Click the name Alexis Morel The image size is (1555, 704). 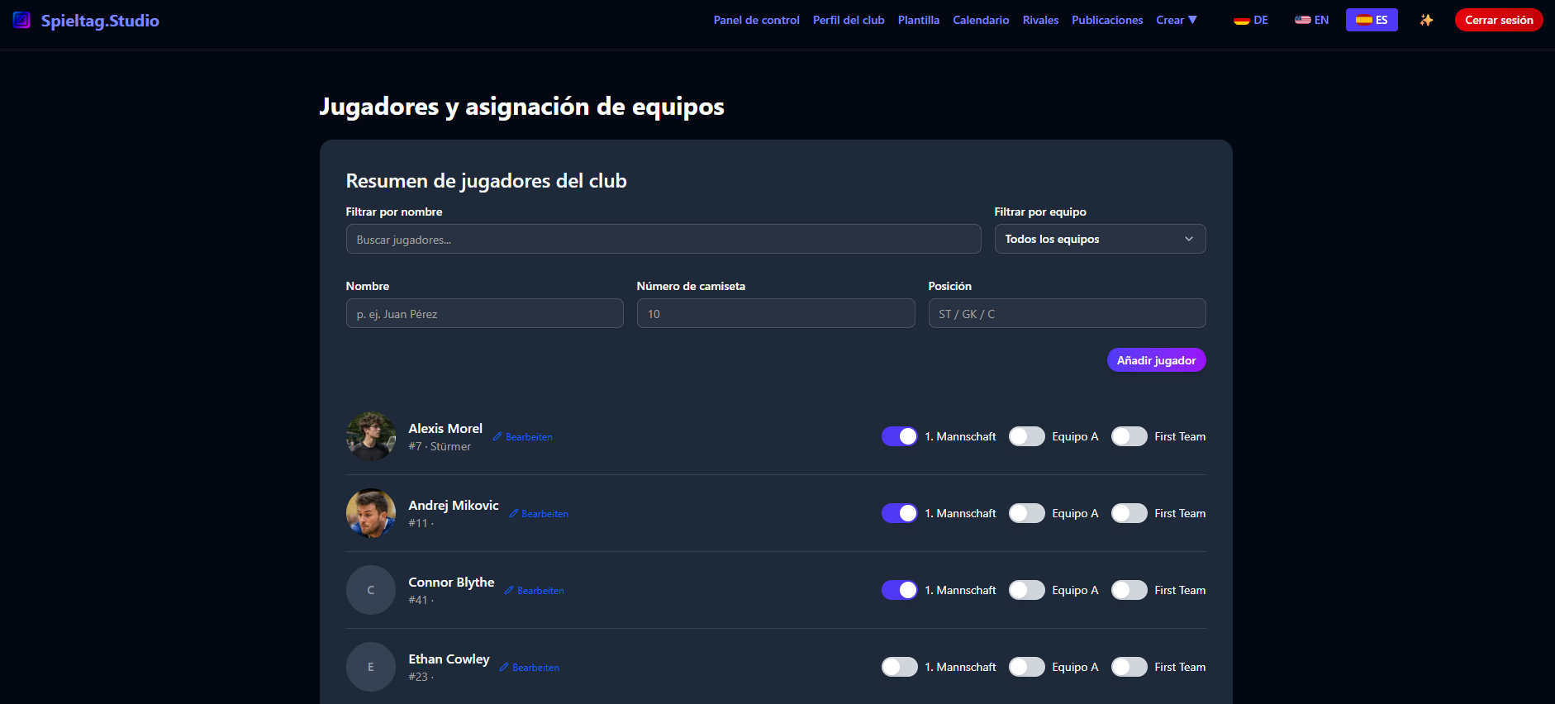coord(445,428)
